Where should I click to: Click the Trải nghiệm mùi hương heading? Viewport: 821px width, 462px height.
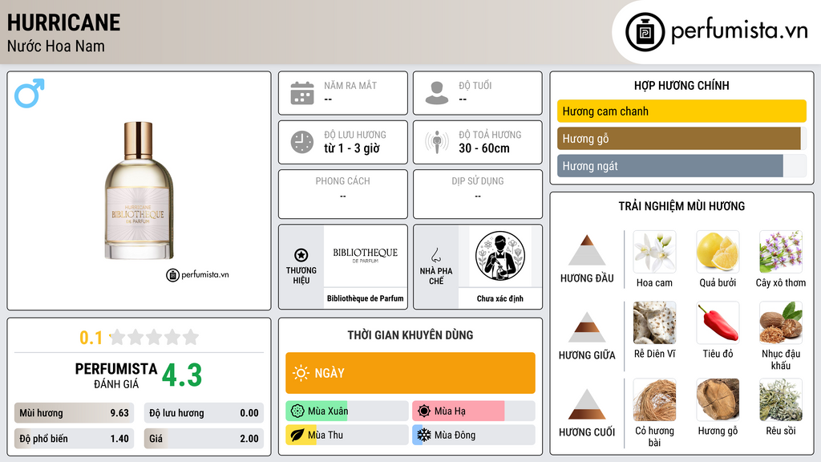[681, 206]
